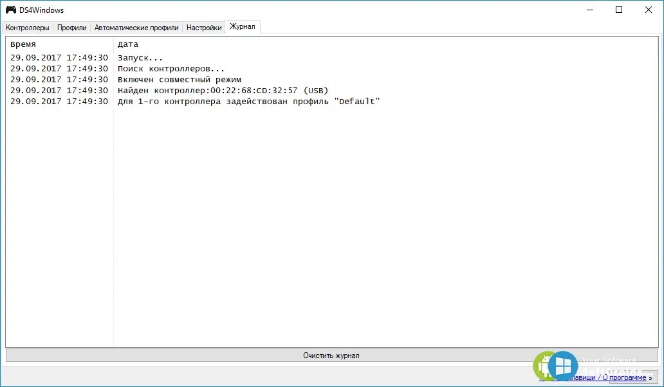Select the Включен совместный режим log entry
This screenshot has height=387, width=664.
click(180, 80)
